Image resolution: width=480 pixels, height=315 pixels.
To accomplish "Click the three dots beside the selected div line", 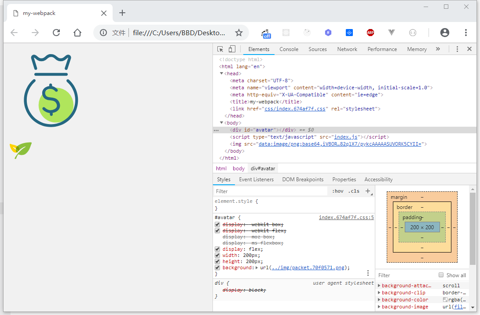I will tap(216, 130).
